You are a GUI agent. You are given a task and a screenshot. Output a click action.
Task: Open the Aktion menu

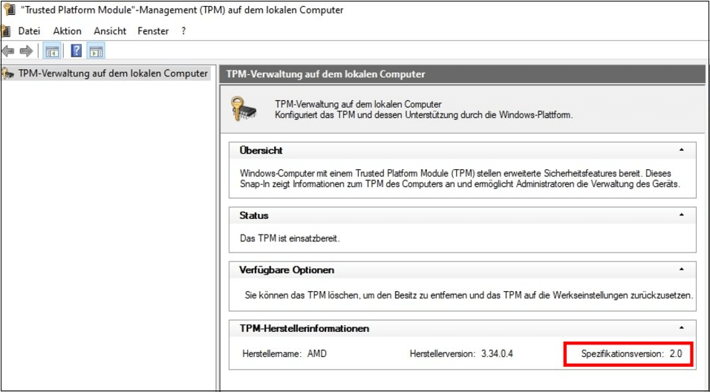click(x=68, y=31)
